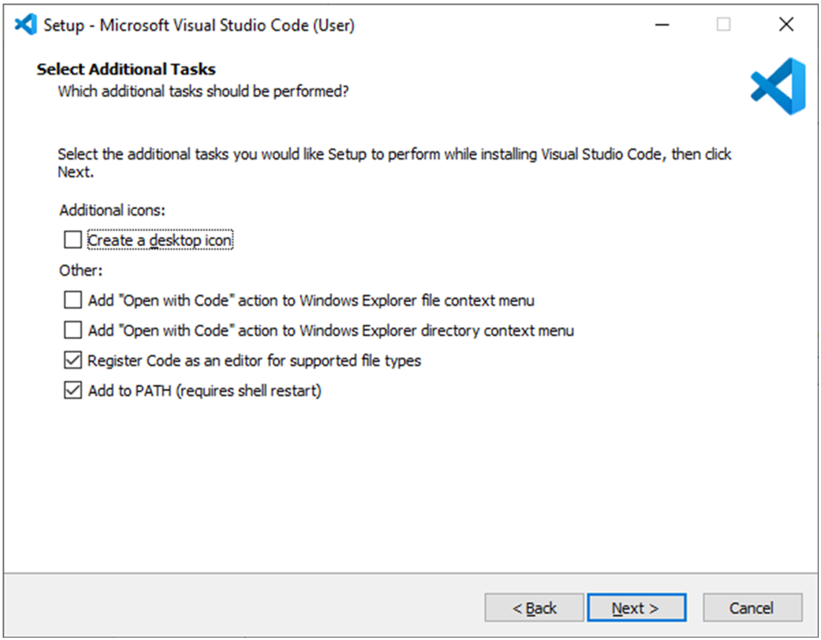Click the "Select Additional Tasks" heading

(126, 69)
